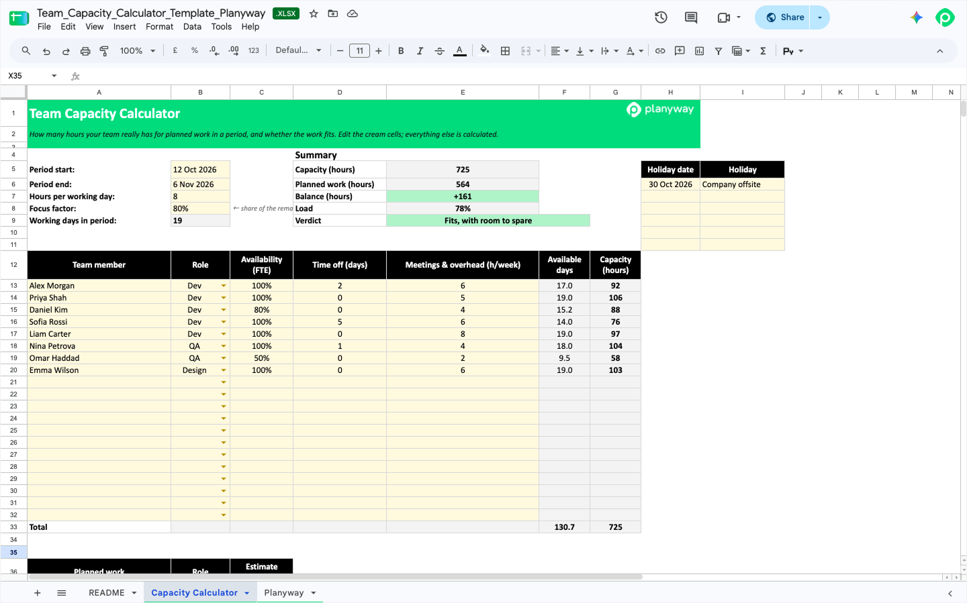967x603 pixels.
Task: Increase font size with plus button
Action: (379, 51)
